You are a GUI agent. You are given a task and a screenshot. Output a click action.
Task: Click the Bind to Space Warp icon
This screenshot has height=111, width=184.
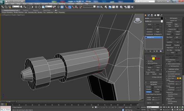tap(9, 7)
